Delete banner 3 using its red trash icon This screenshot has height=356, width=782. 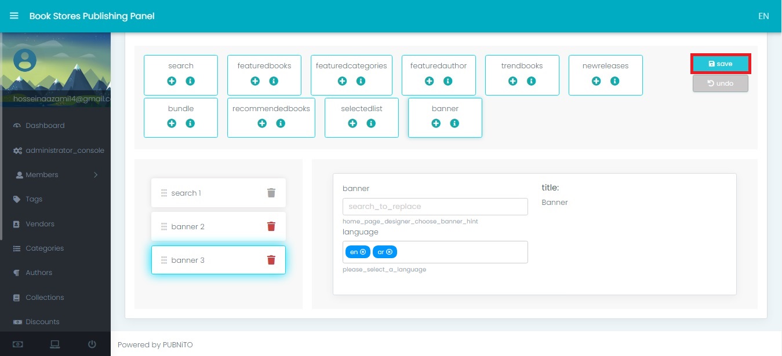271,260
